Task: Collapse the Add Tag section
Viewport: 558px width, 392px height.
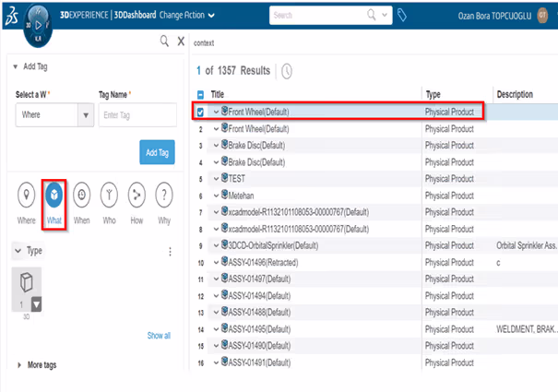Action: tap(16, 66)
